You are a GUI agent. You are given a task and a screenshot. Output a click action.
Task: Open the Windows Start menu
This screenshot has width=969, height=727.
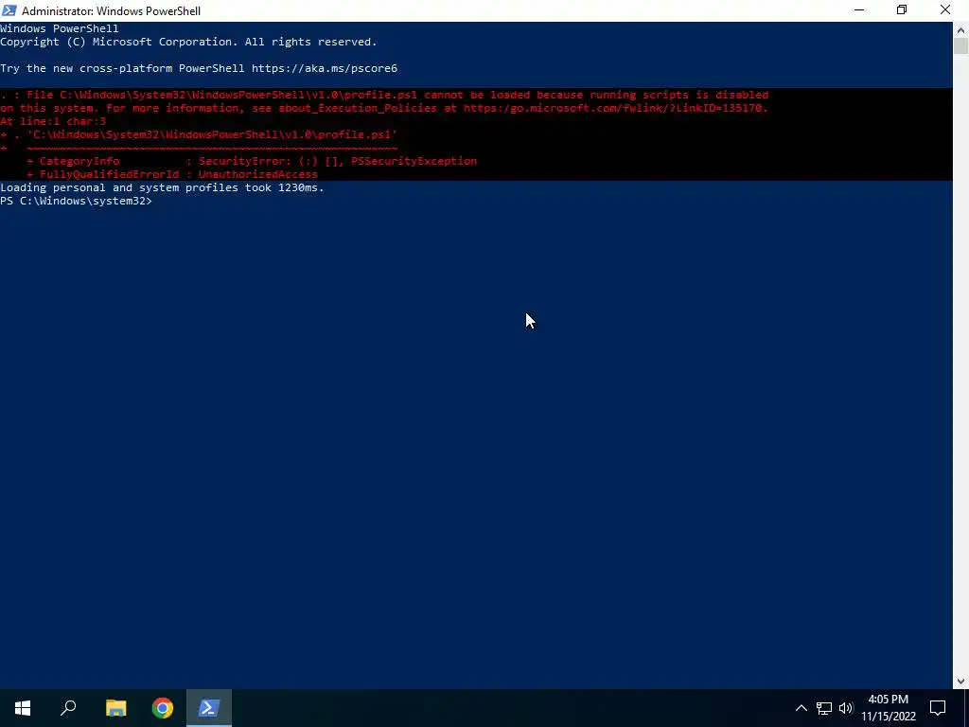coord(23,708)
